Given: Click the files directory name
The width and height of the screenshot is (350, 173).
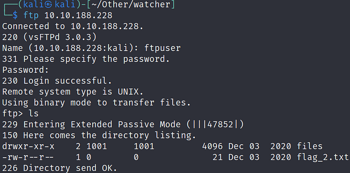Looking at the screenshot, I should 310,146.
